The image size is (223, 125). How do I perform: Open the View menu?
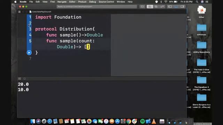(x=45, y=2)
